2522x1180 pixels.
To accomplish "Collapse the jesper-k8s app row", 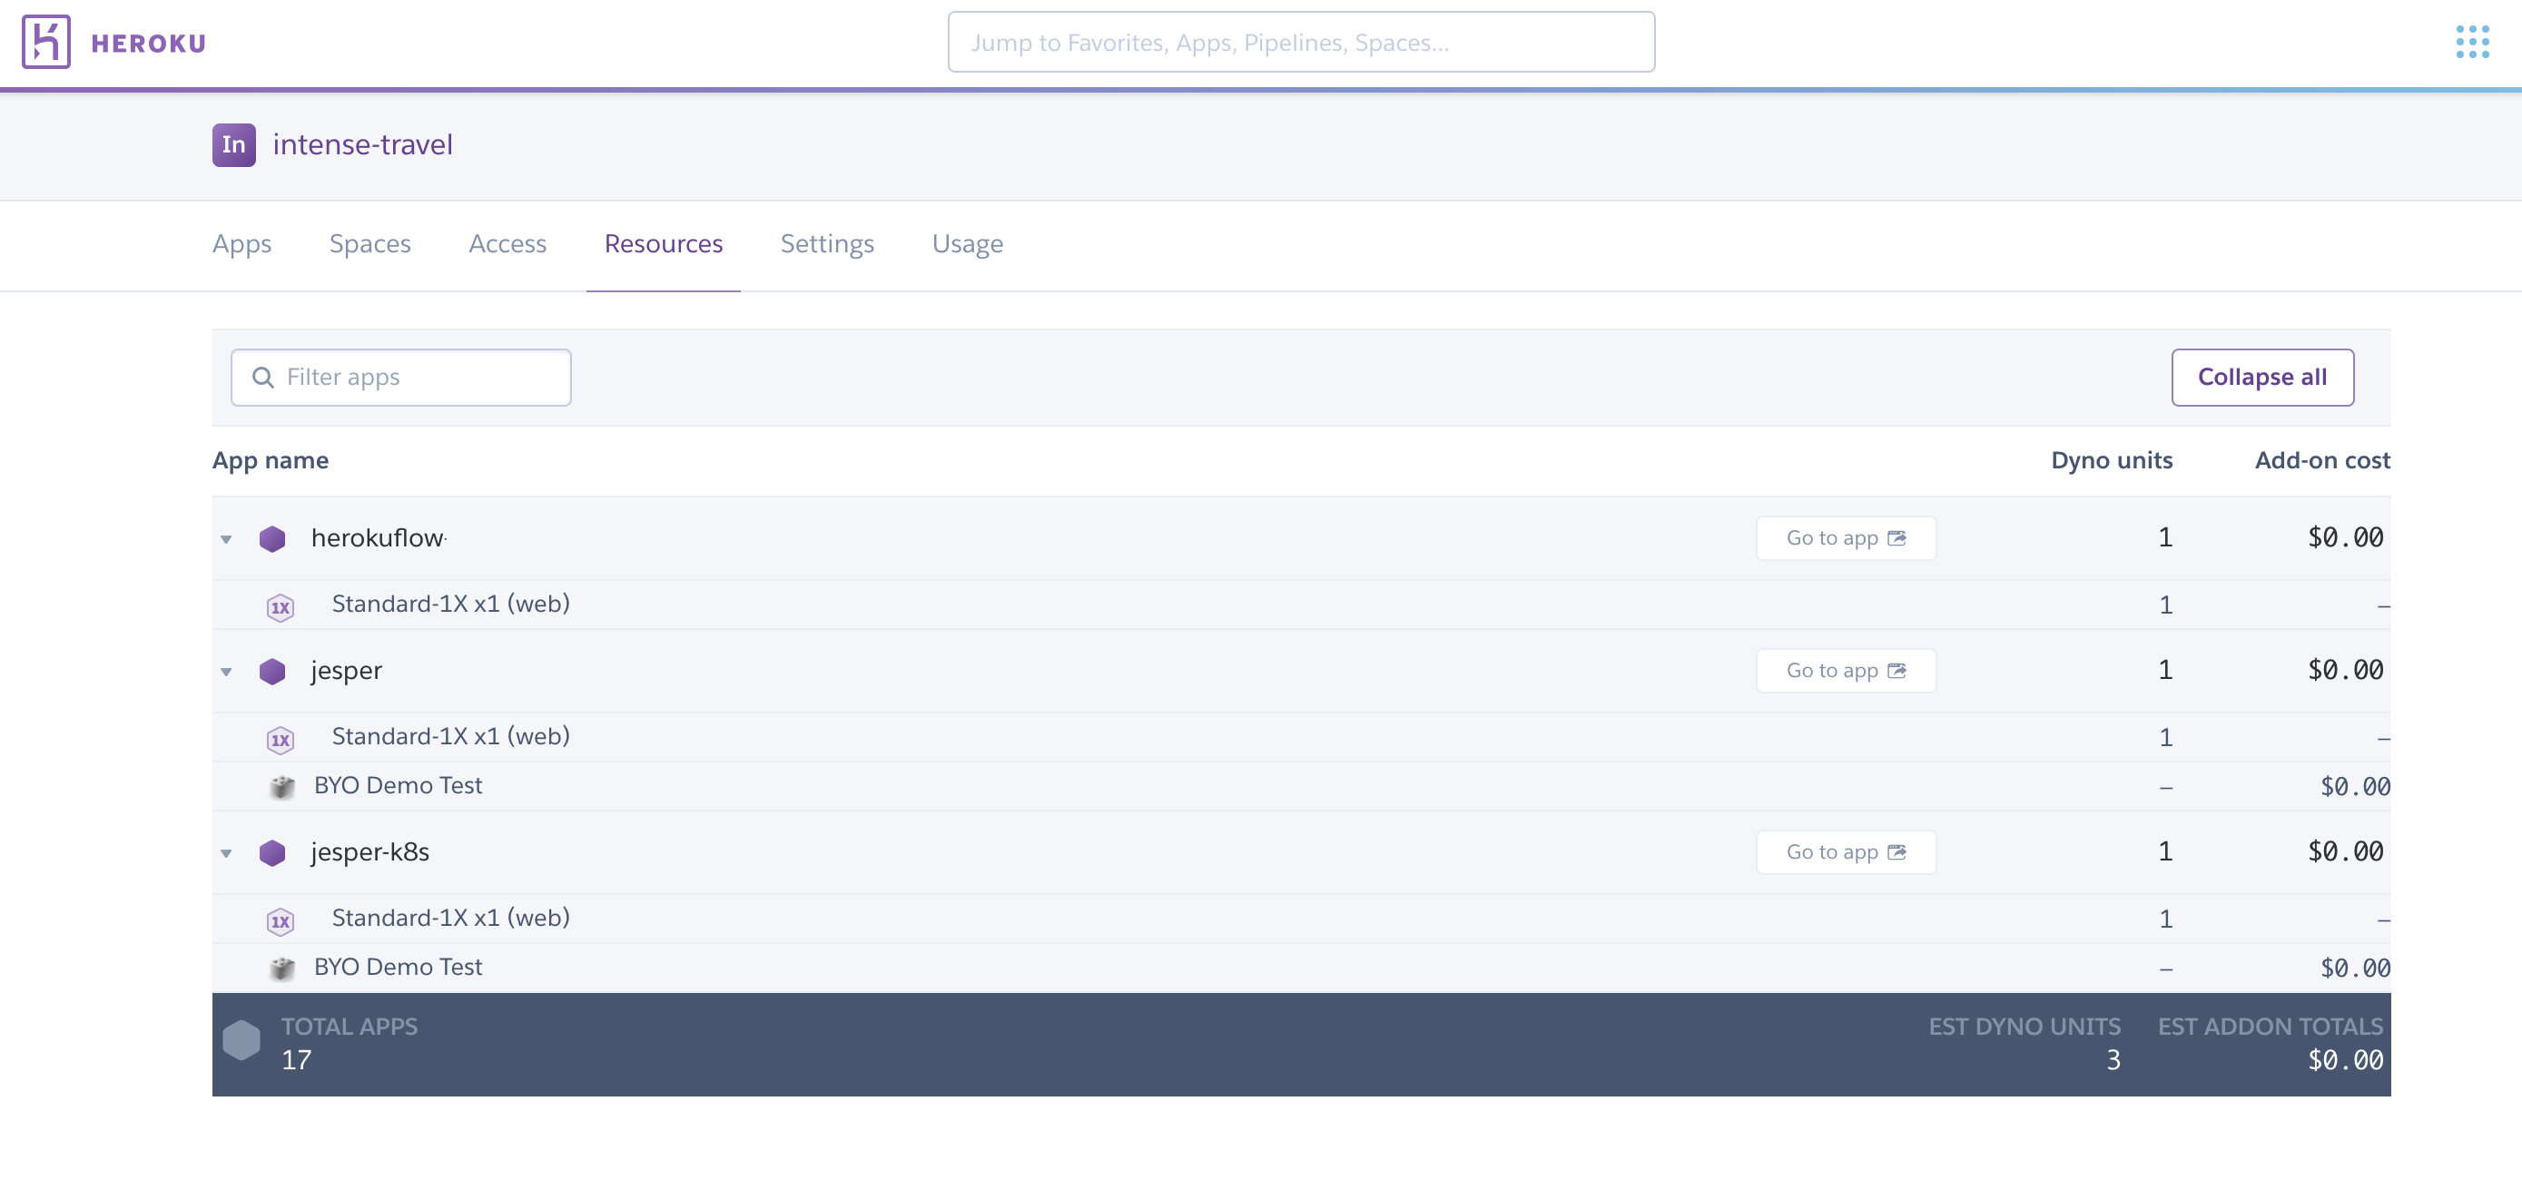I will coord(226,854).
